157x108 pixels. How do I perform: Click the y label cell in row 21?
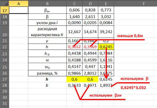click(47, 41)
